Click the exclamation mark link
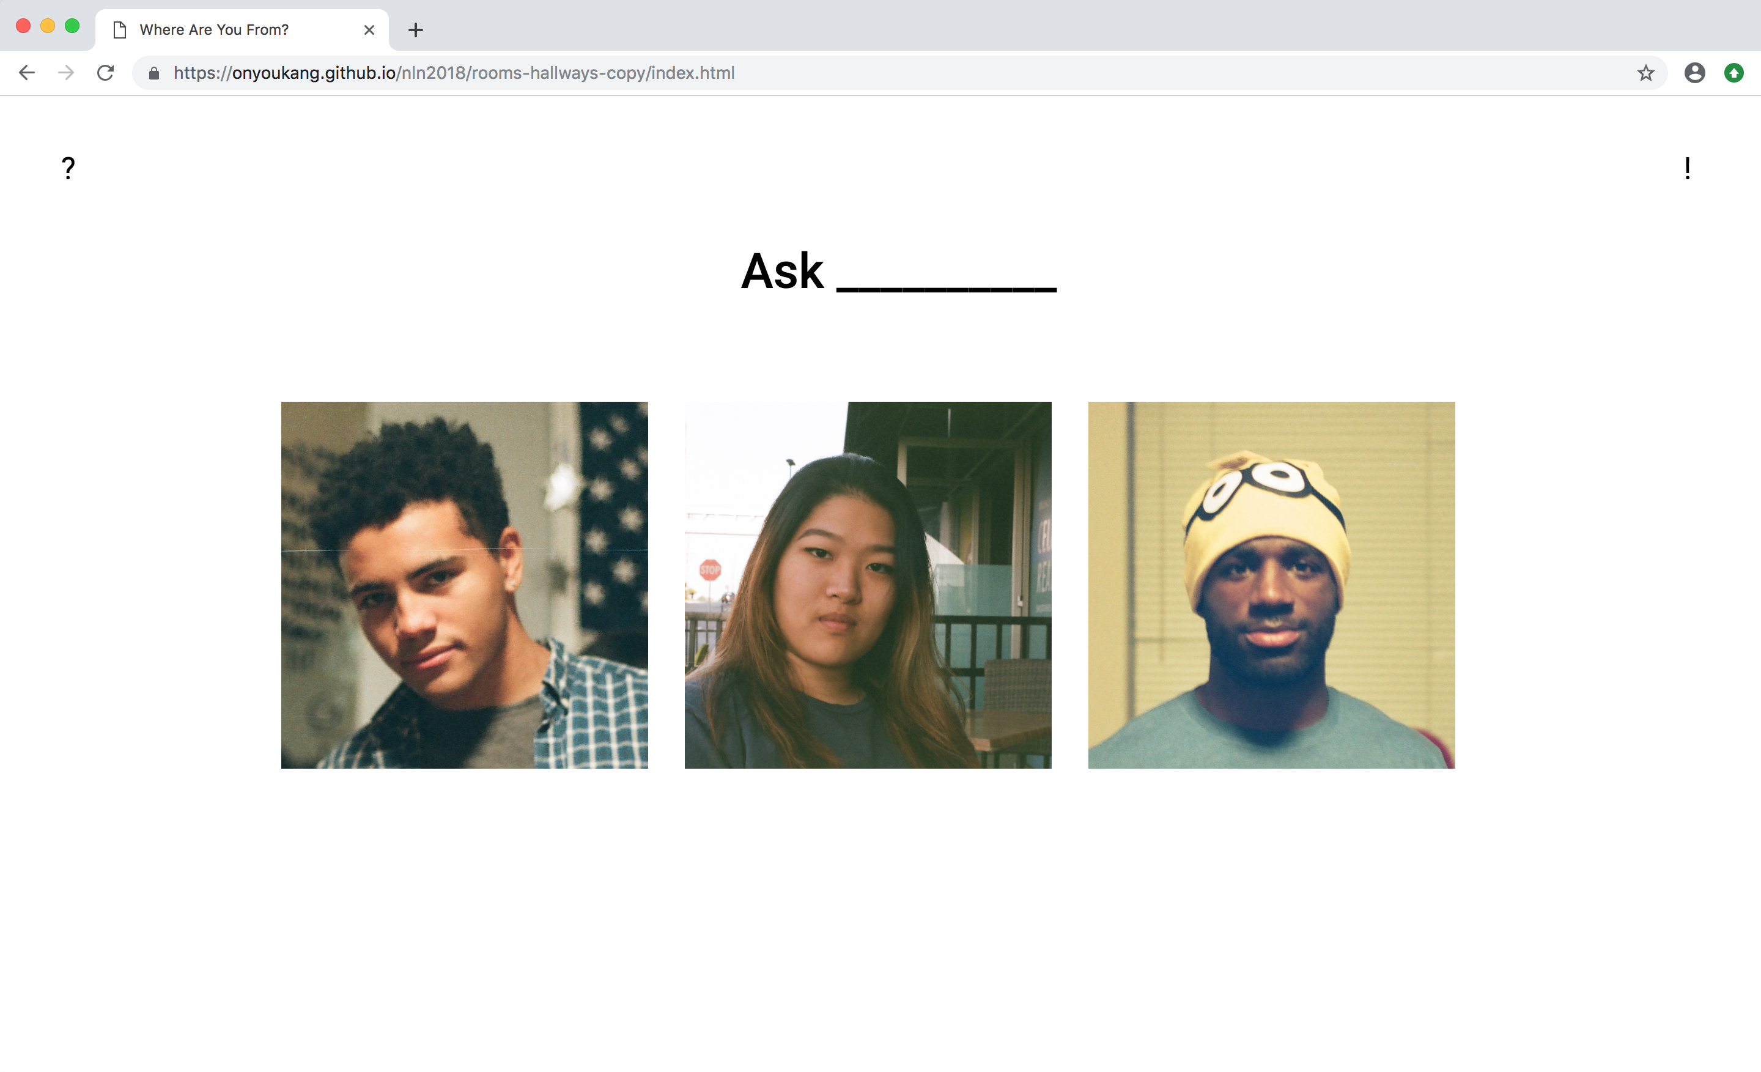 click(x=1688, y=168)
